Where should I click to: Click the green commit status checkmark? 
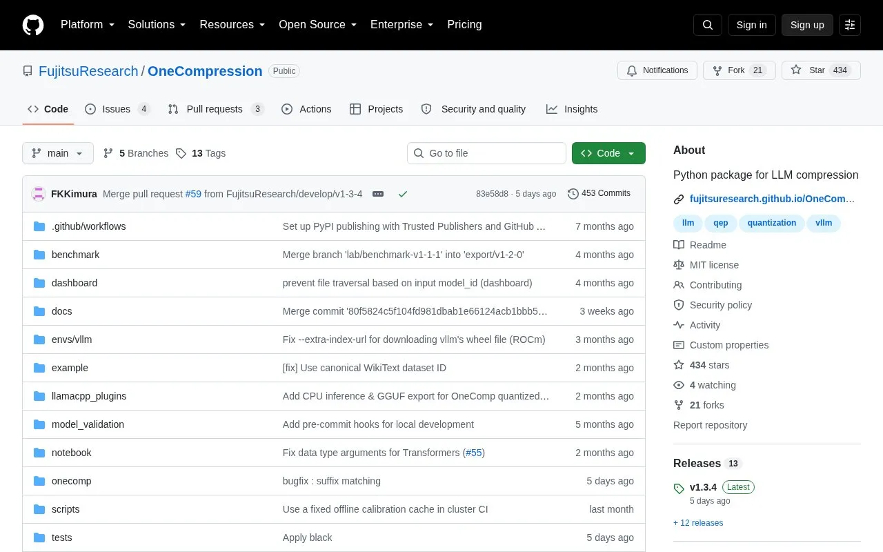point(403,194)
